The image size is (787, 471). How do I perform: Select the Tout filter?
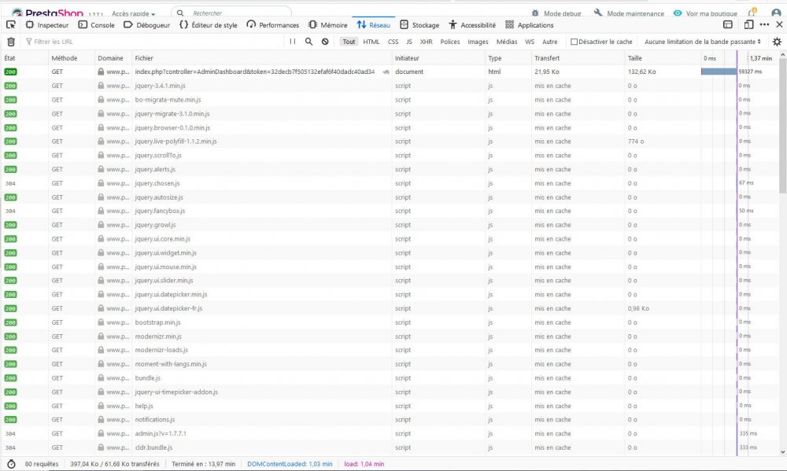[x=349, y=42]
